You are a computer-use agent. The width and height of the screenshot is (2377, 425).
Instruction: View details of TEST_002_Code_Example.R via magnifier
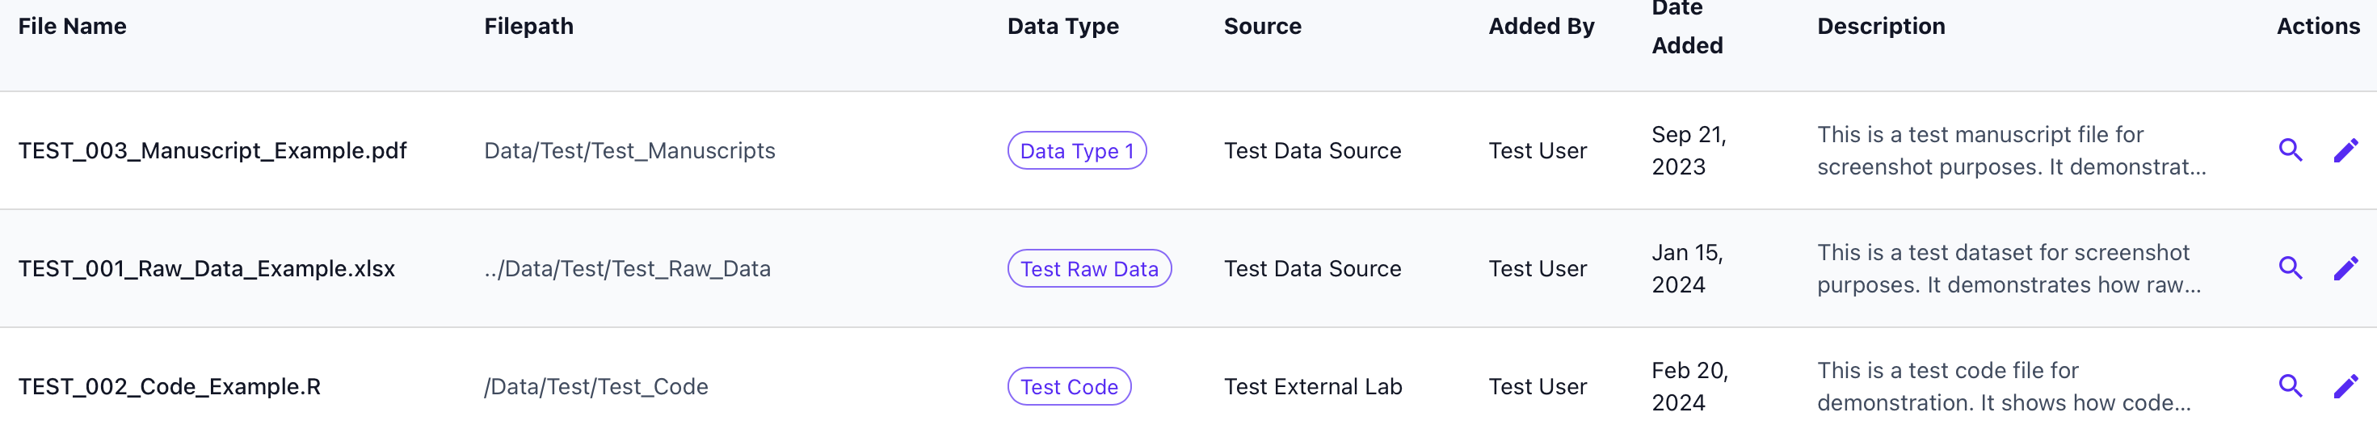pyautogui.click(x=2290, y=385)
